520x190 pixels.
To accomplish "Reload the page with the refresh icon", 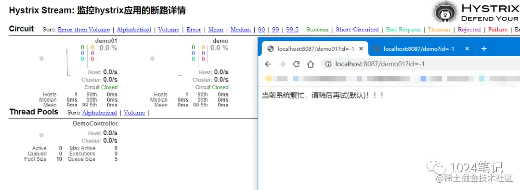I will pos(296,64).
